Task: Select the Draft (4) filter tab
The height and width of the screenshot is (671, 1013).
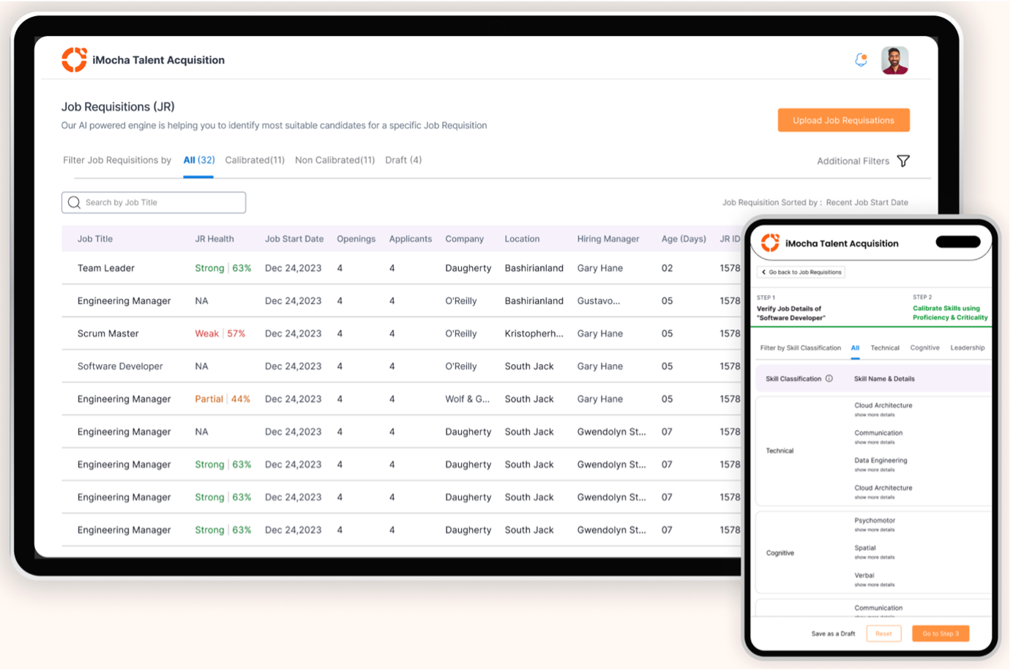Action: (x=403, y=160)
